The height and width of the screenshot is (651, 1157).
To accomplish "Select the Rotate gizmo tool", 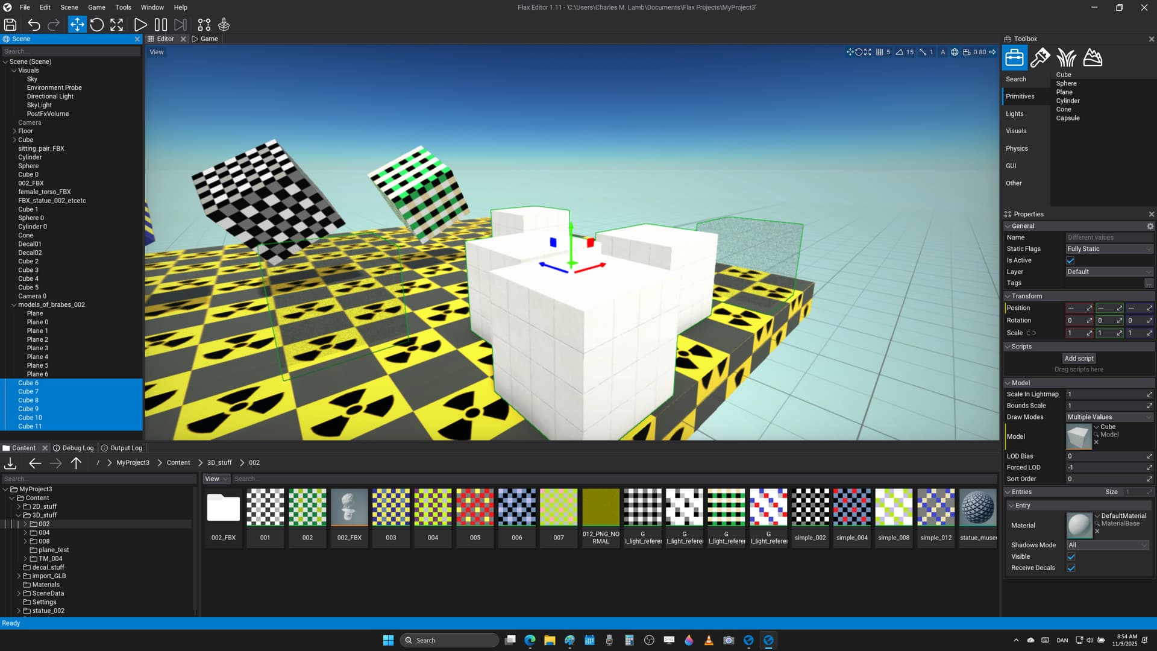I will click(x=97, y=25).
